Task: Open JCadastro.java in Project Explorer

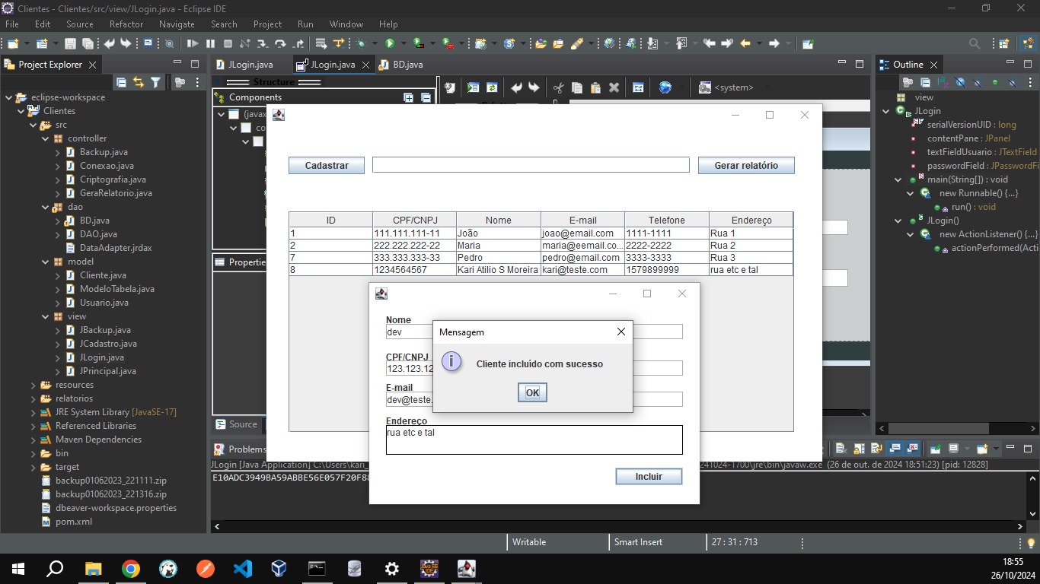Action: point(107,344)
